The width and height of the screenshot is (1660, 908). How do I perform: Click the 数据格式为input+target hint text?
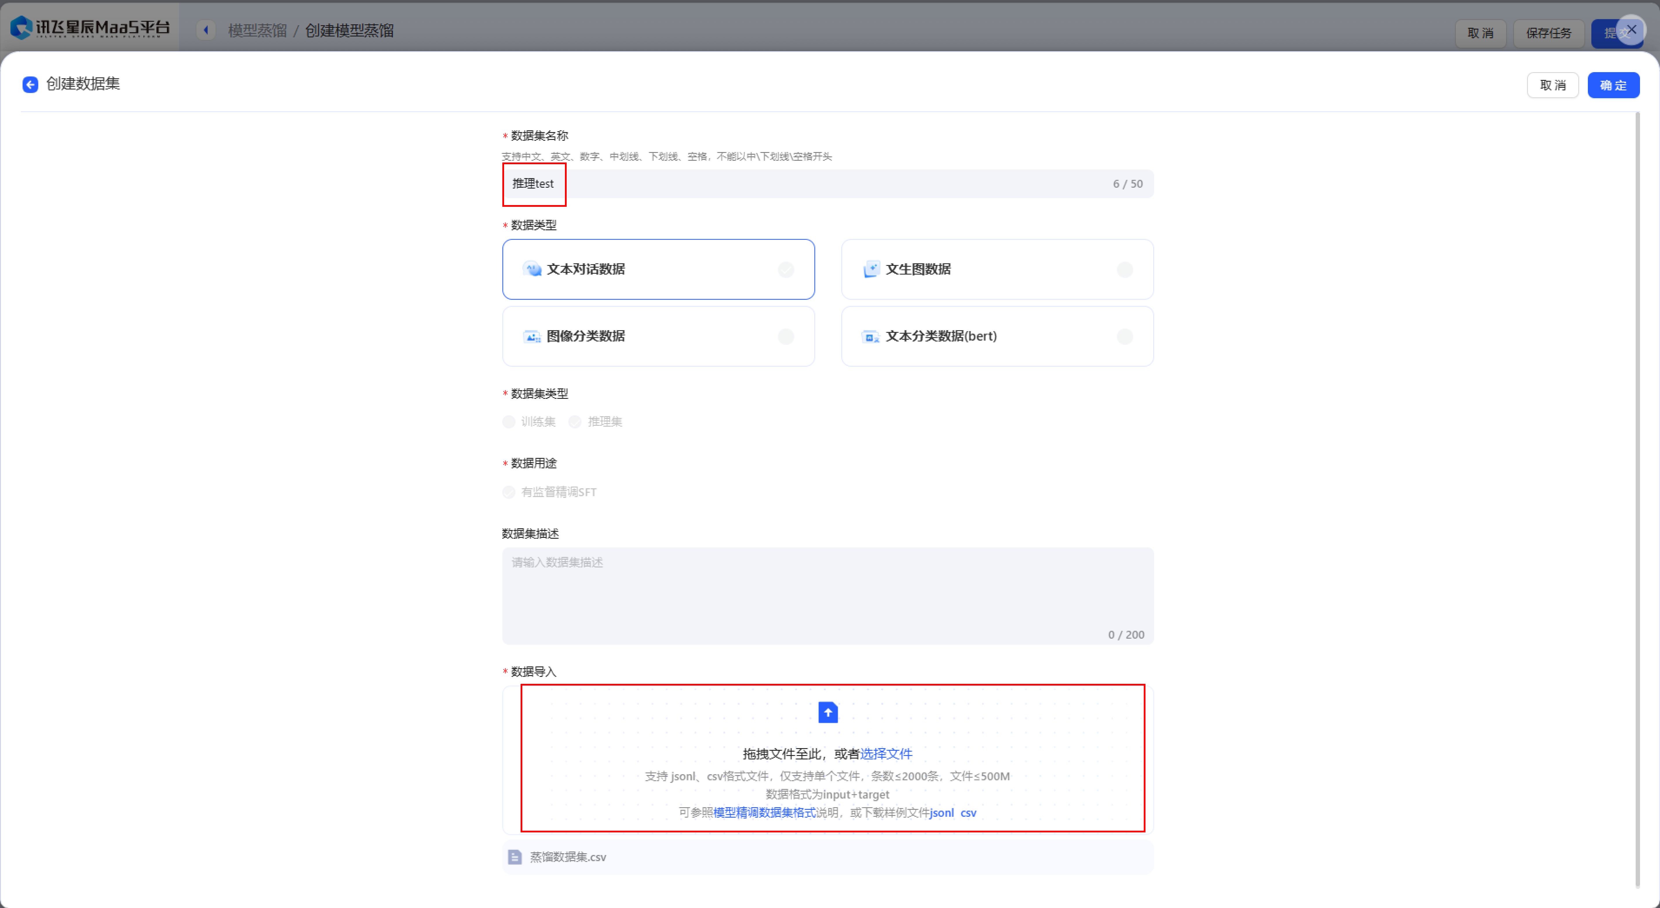827,794
